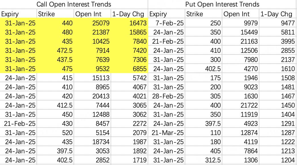Click the call-side Strike column header

click(x=55, y=14)
